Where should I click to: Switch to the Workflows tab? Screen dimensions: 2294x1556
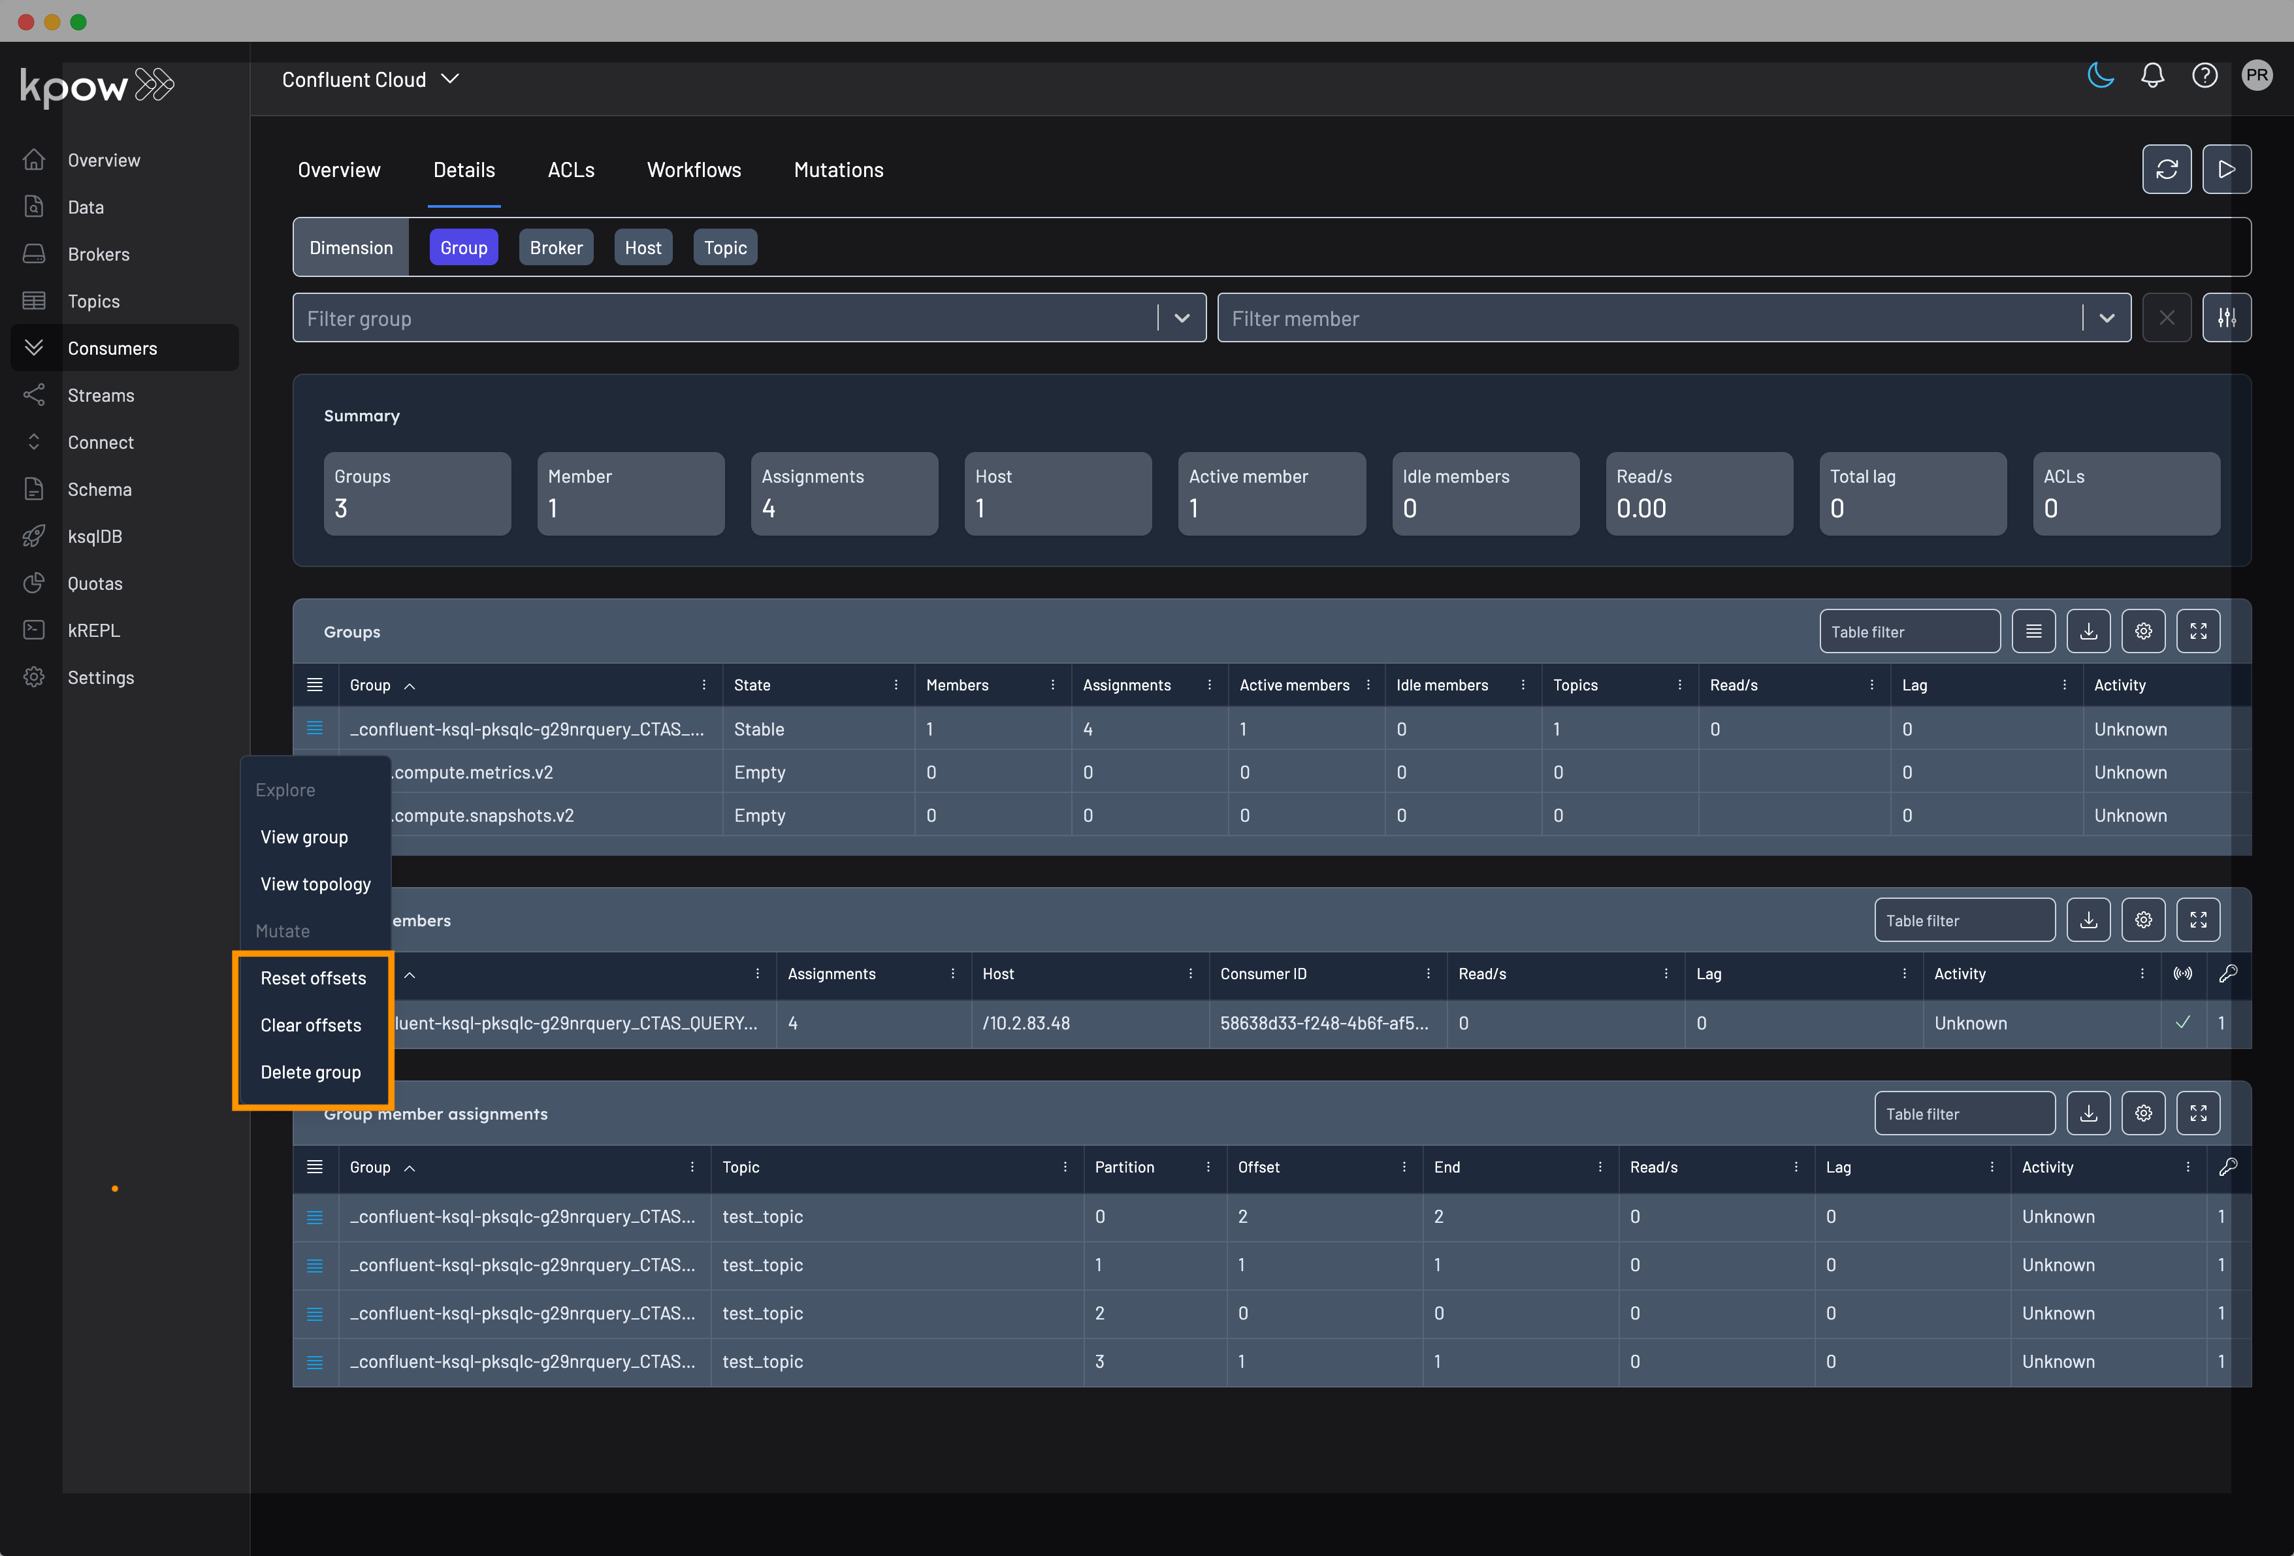(694, 169)
